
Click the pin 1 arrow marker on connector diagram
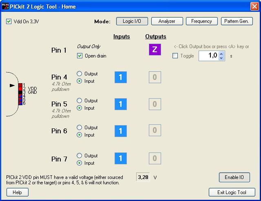[x=12, y=86]
